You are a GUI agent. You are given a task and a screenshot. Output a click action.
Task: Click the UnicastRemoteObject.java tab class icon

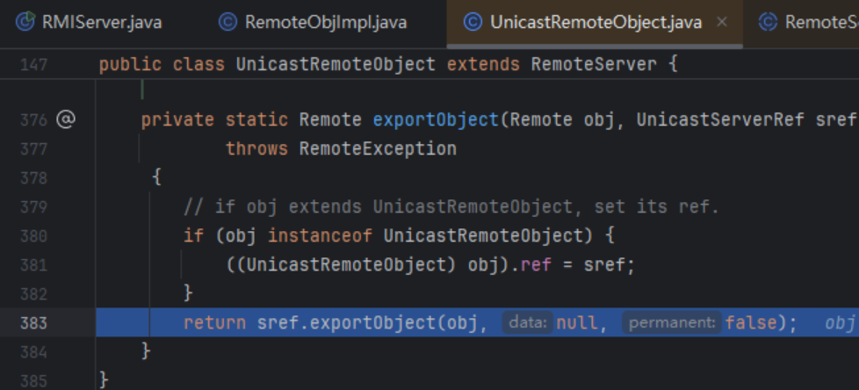click(x=472, y=23)
